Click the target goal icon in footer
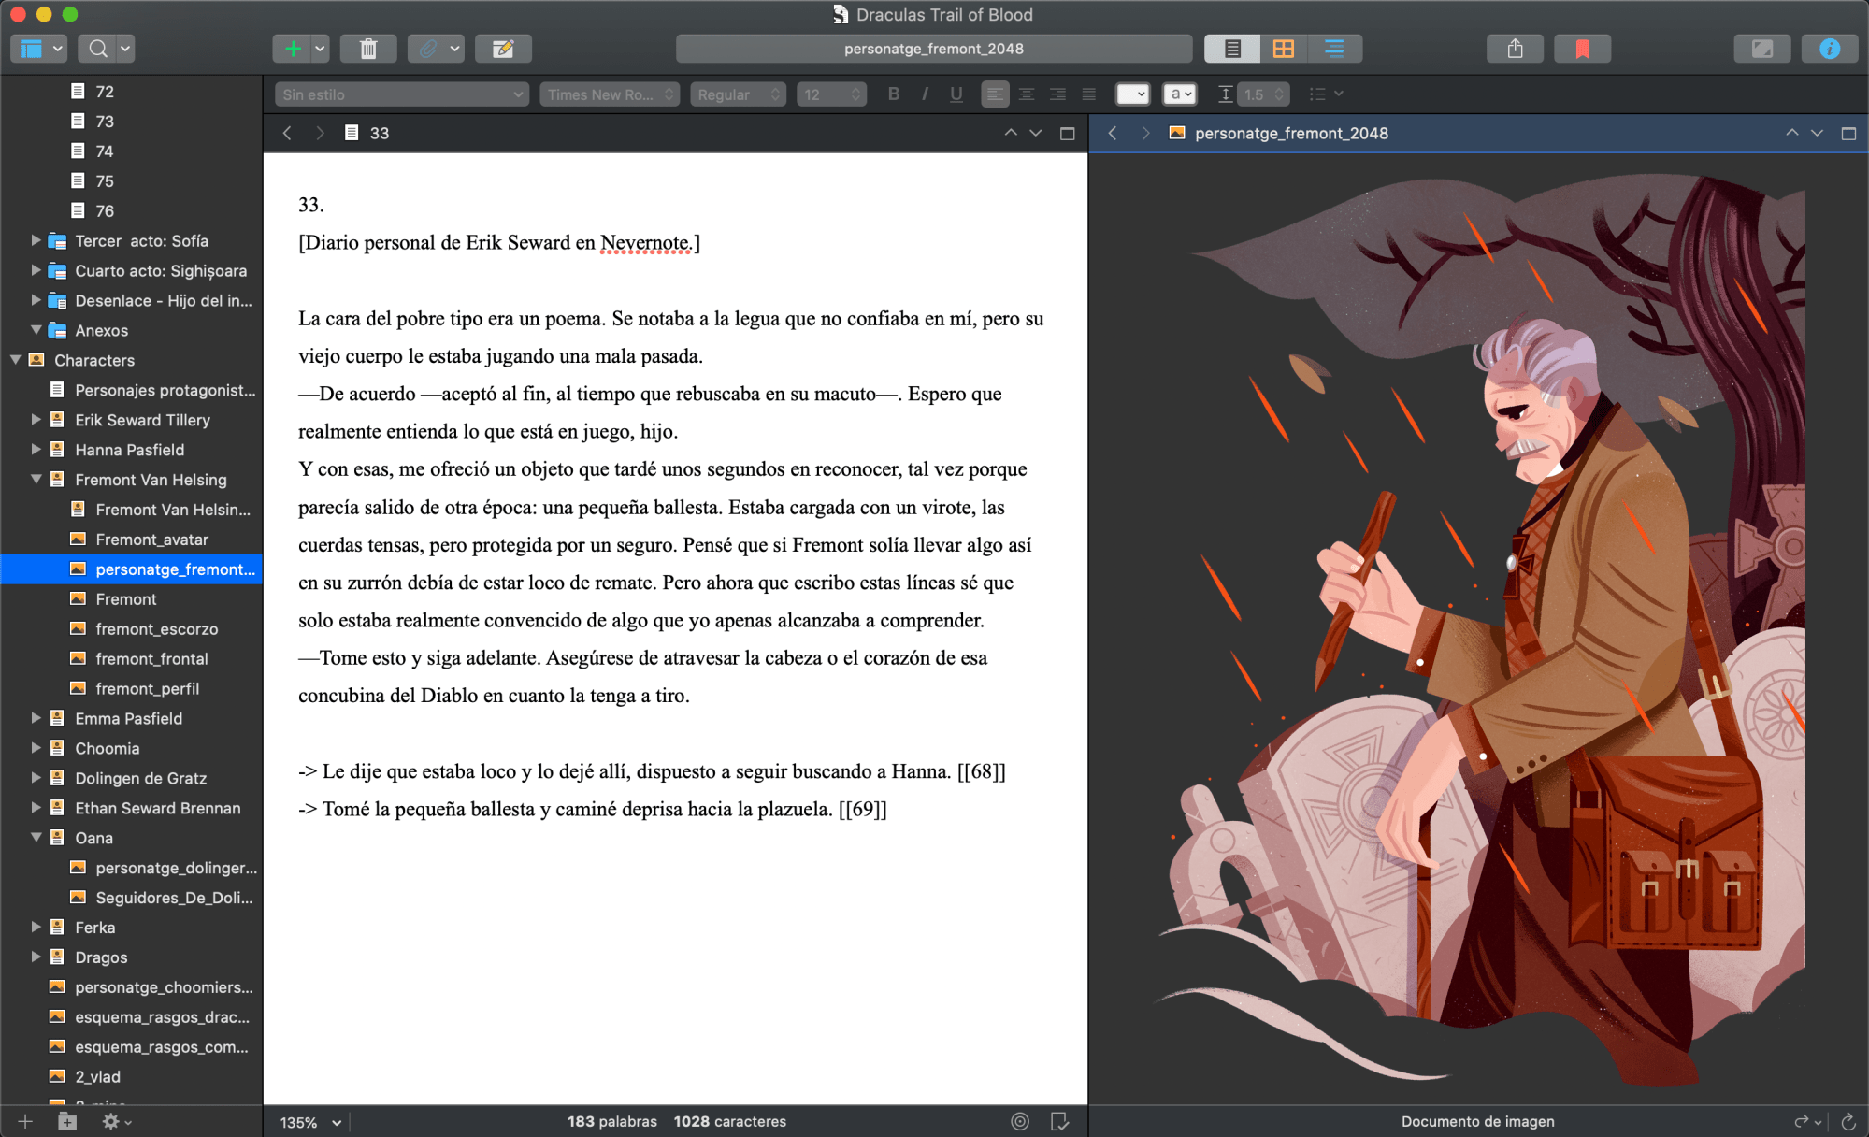This screenshot has width=1869, height=1137. pos(1020,1121)
